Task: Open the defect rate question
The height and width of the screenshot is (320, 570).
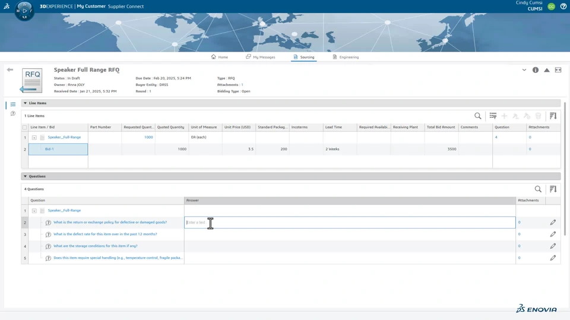Action: pos(105,234)
